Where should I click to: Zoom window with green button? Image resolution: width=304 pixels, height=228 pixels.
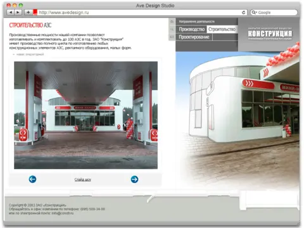(20, 6)
